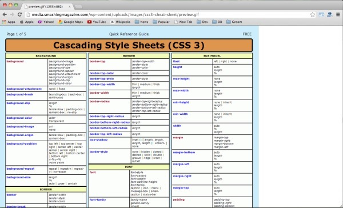This screenshot has height=208, width=343.
Task: Reload the page with refresh icon
Action: click(x=19, y=15)
